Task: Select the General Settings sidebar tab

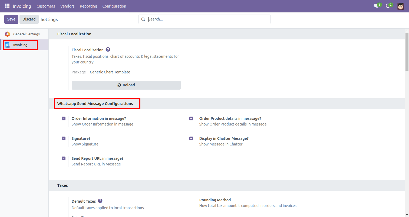Action: click(x=24, y=34)
